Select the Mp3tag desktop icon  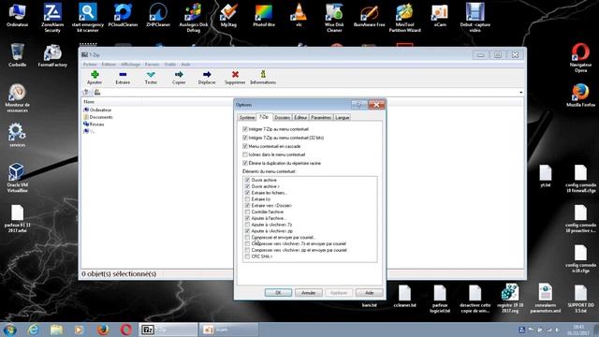tap(228, 15)
